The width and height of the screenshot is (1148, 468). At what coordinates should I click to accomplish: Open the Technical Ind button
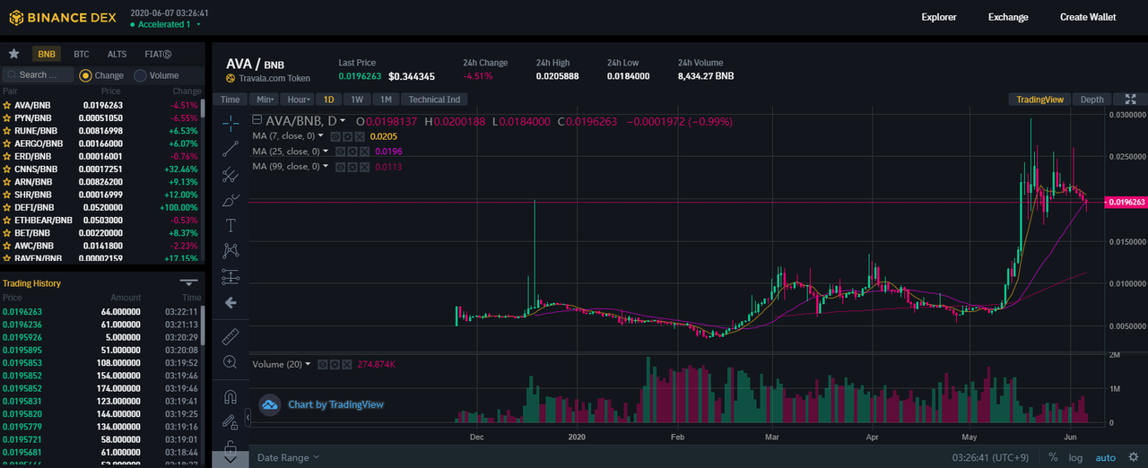(x=435, y=100)
